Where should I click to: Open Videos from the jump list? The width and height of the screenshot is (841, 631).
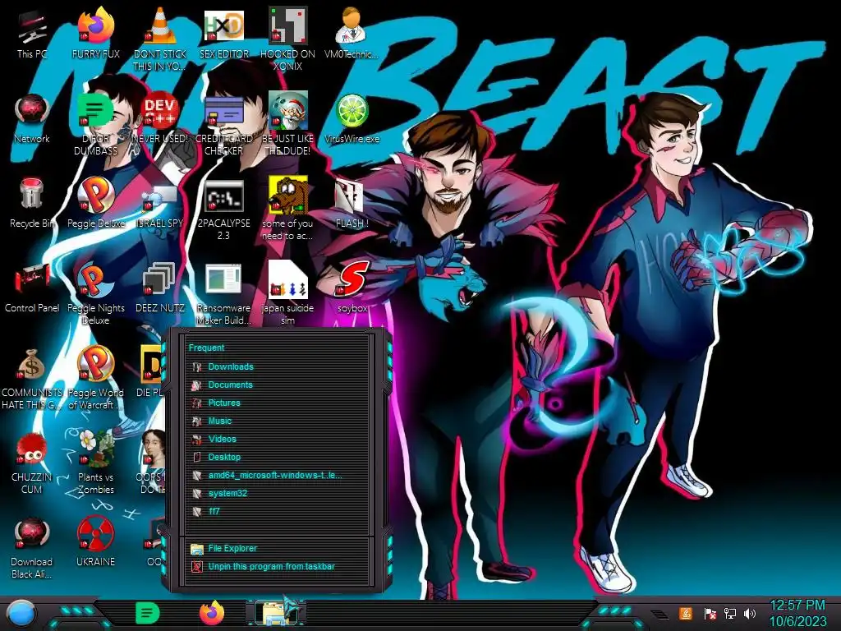coord(276,440)
